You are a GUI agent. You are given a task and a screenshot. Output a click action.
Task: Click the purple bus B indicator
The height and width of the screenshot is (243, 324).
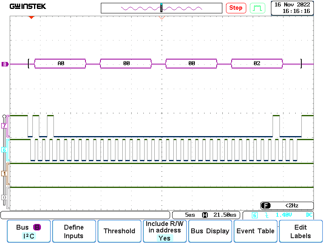5,64
